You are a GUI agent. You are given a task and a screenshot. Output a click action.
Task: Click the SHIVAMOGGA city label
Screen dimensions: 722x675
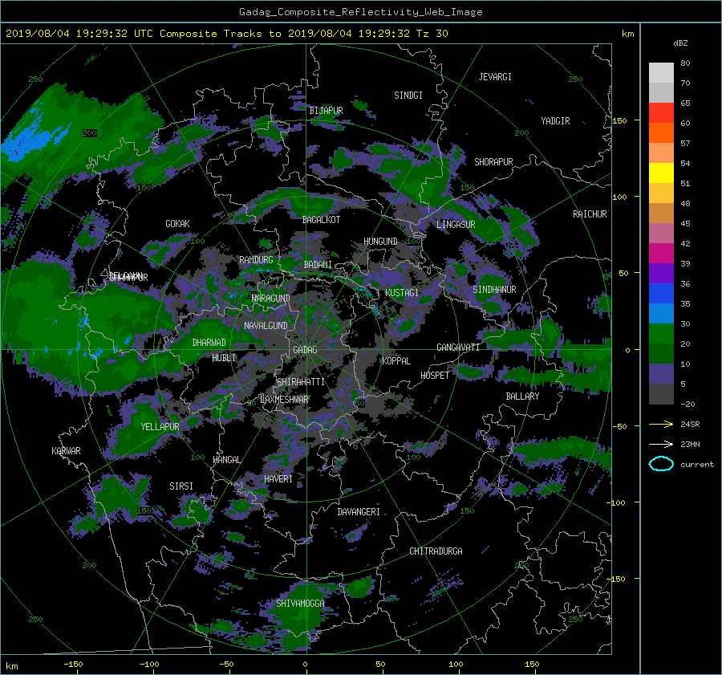click(300, 603)
